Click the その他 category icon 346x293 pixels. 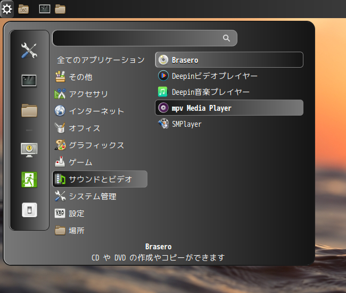60,77
